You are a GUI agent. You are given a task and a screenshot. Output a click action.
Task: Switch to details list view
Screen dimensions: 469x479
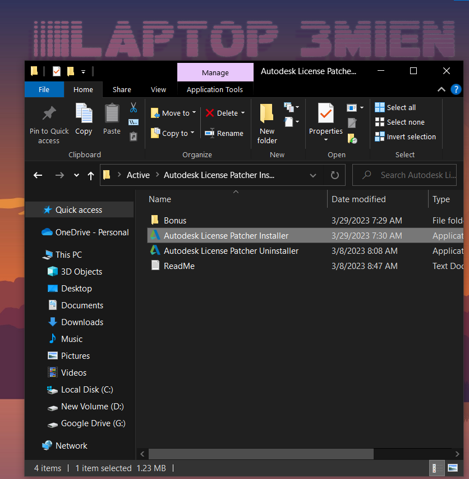[x=435, y=468]
